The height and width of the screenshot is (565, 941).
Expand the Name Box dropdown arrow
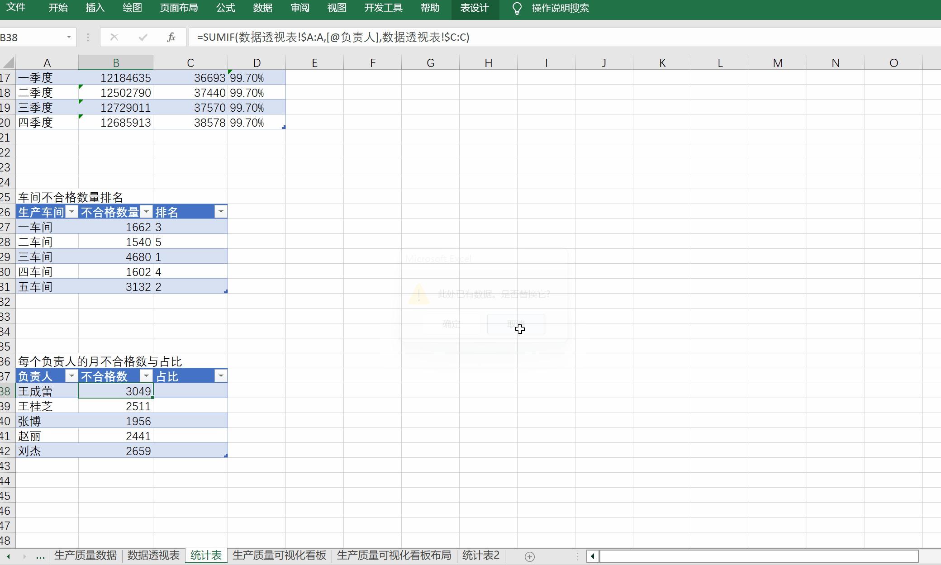[x=69, y=37]
